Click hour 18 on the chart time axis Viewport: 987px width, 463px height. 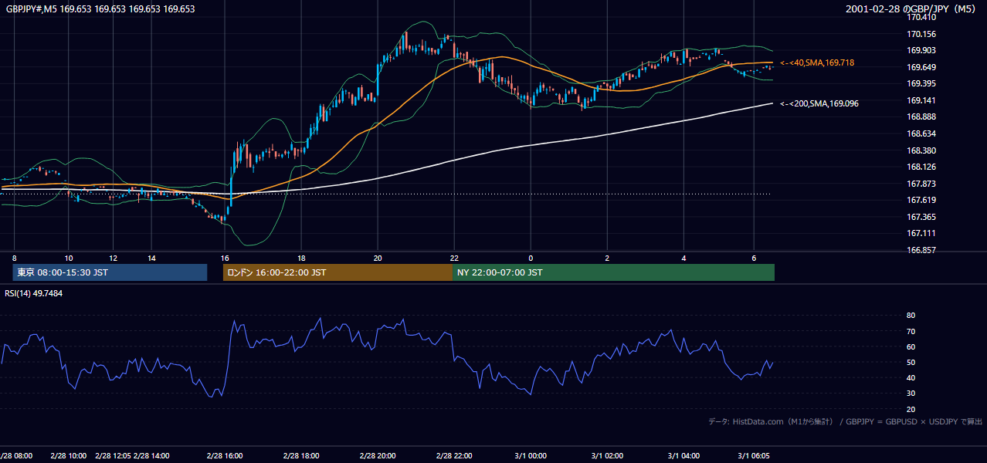coord(301,258)
